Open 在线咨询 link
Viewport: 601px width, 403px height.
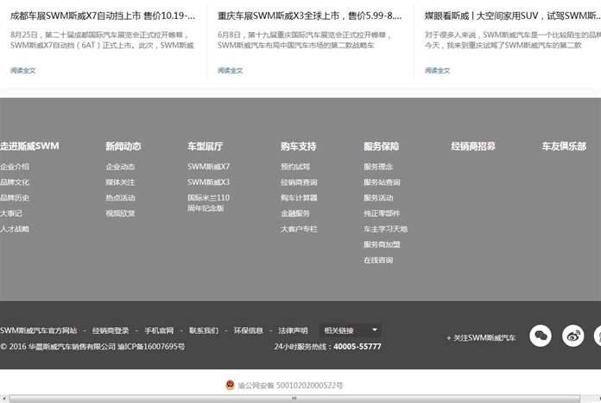coord(378,260)
